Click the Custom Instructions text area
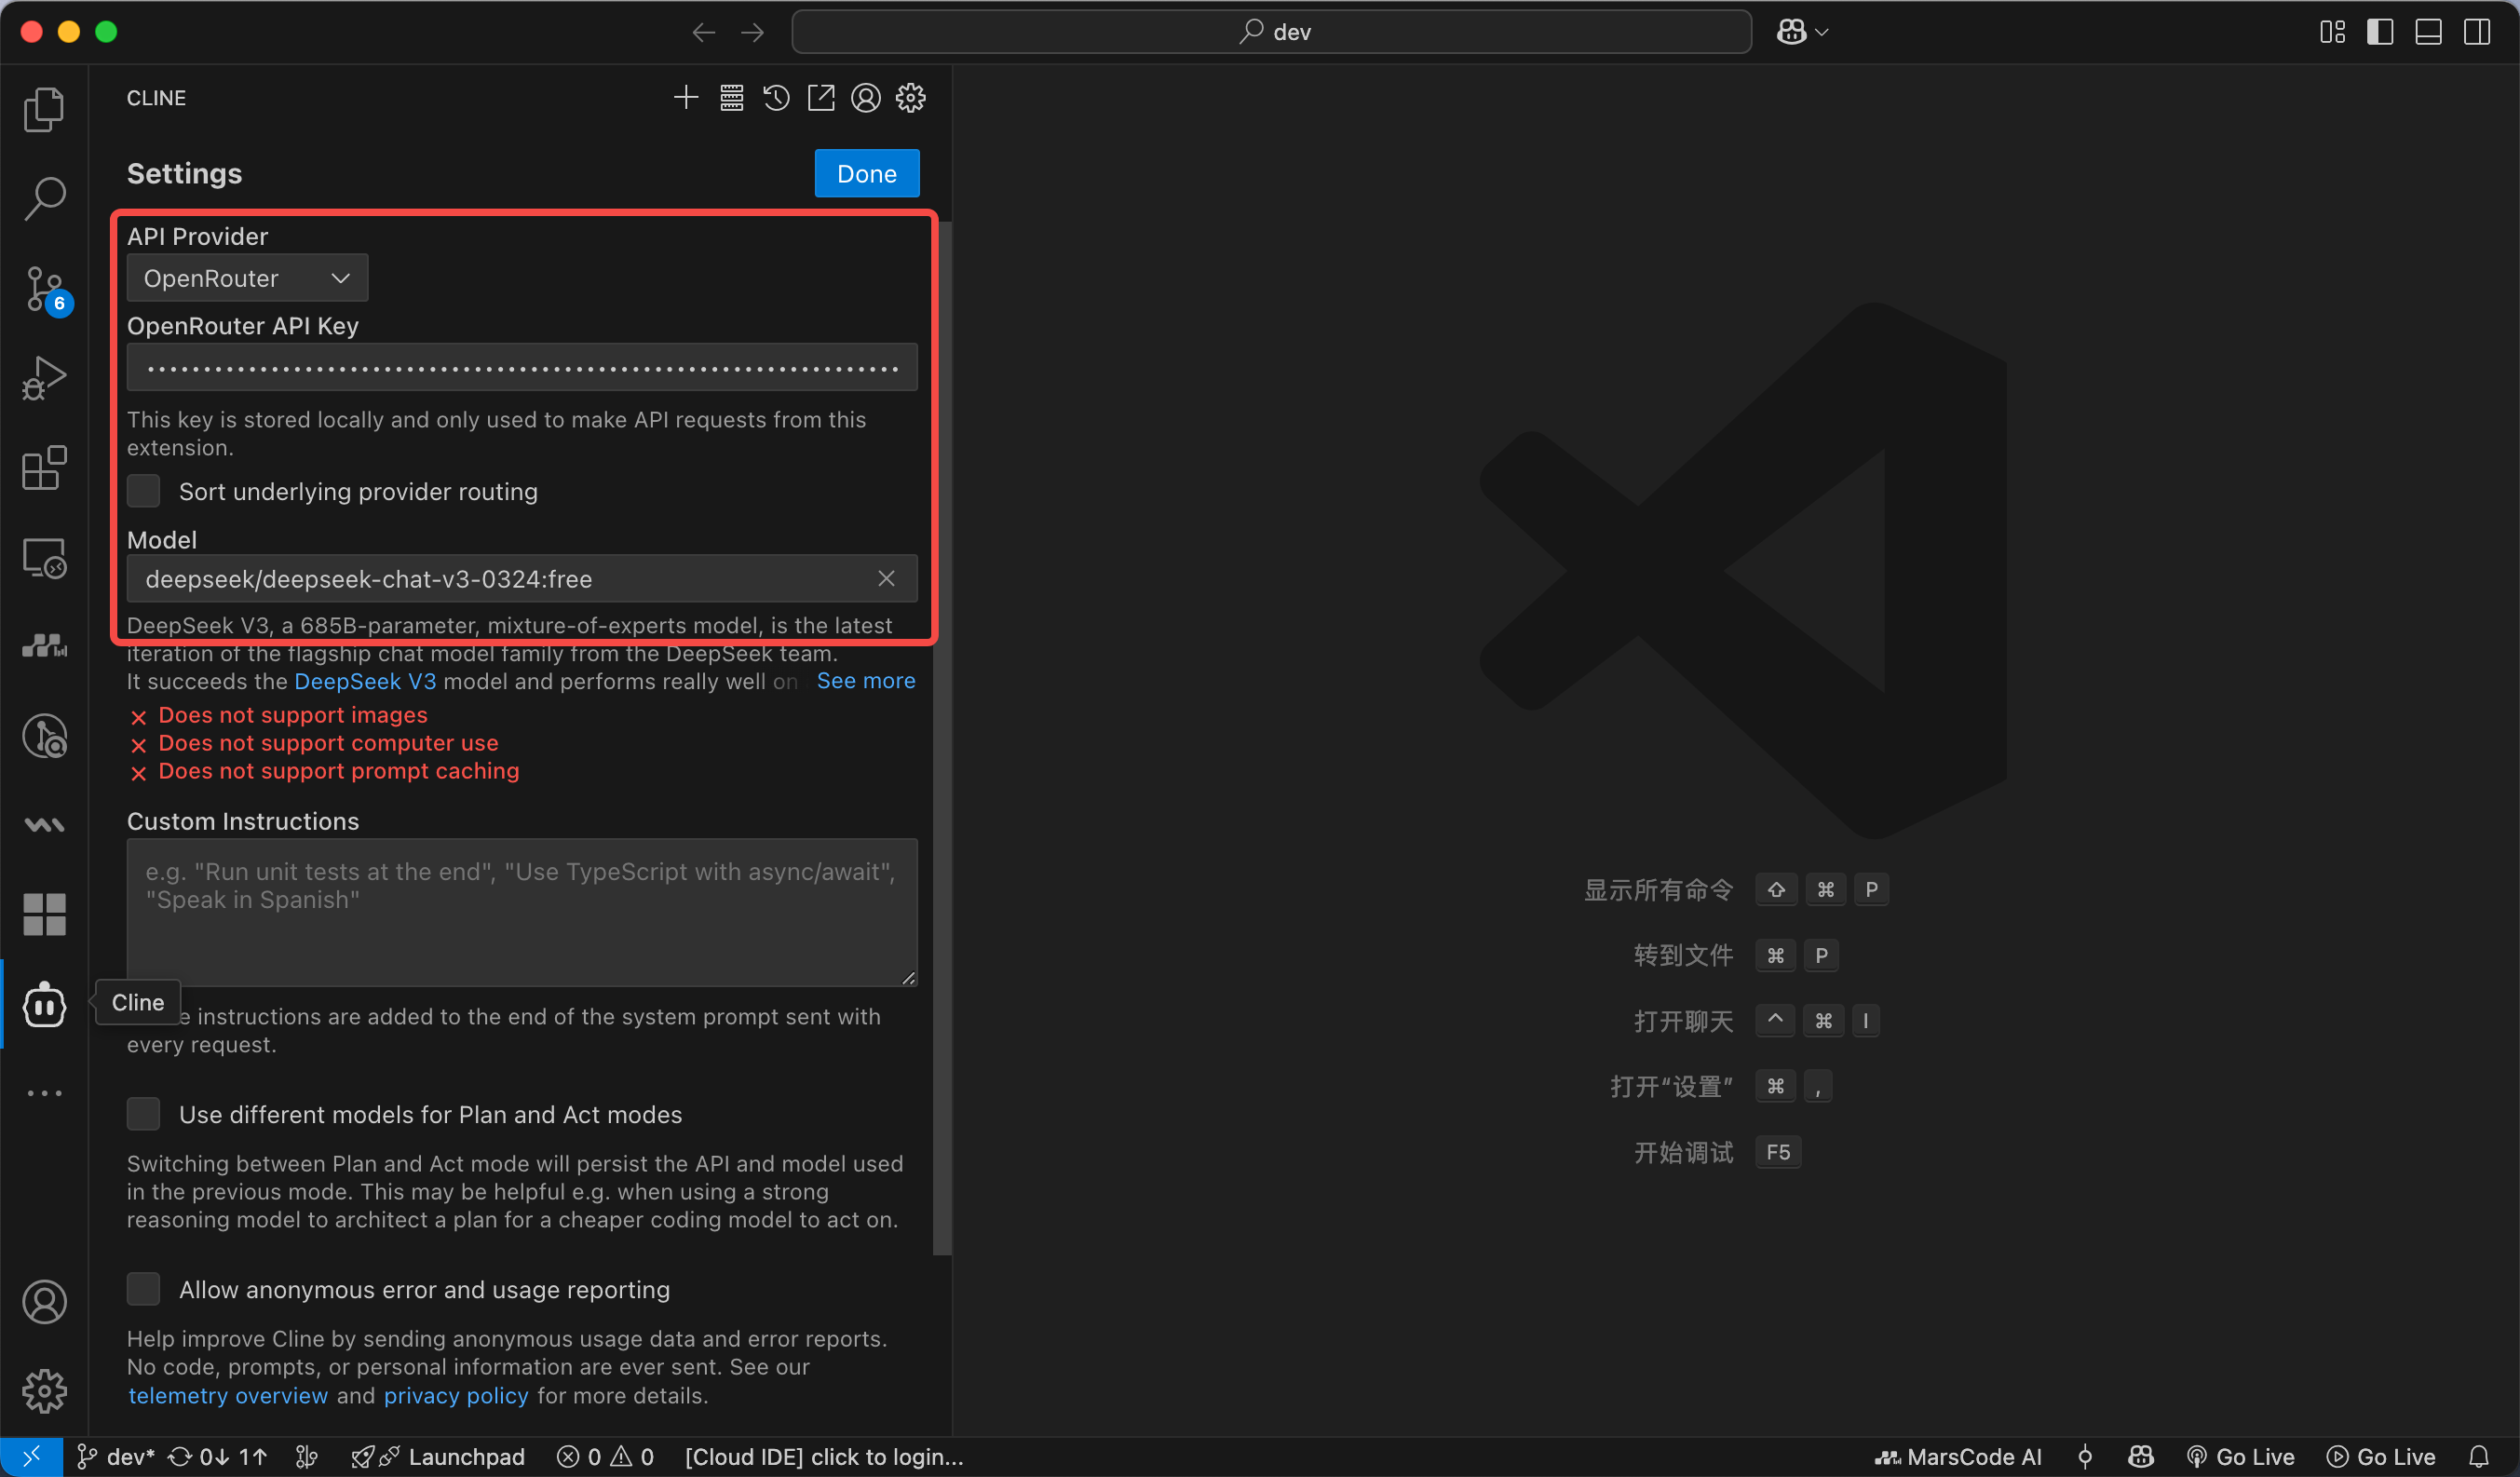This screenshot has width=2520, height=1477. click(x=522, y=912)
